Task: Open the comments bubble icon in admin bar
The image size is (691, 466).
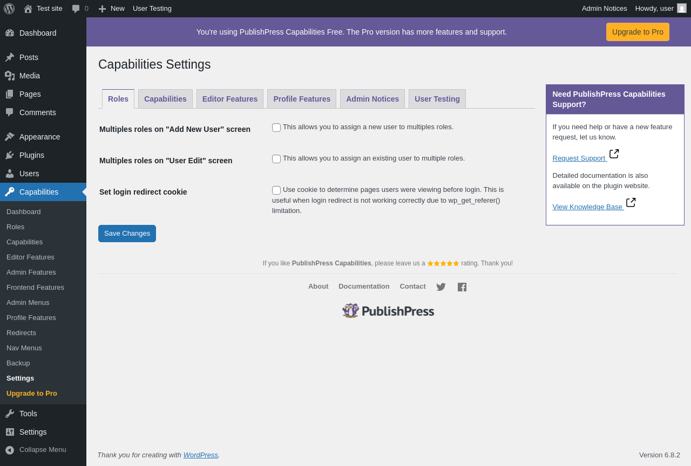Action: click(76, 9)
